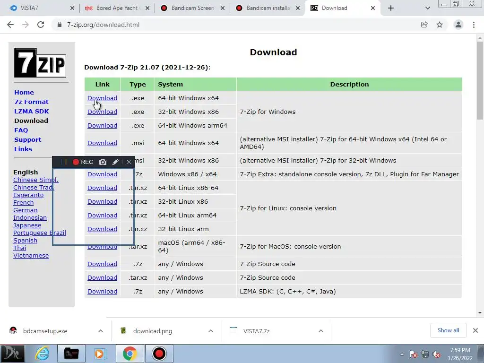Switch language to Spanish
484x363 pixels.
[26, 241]
